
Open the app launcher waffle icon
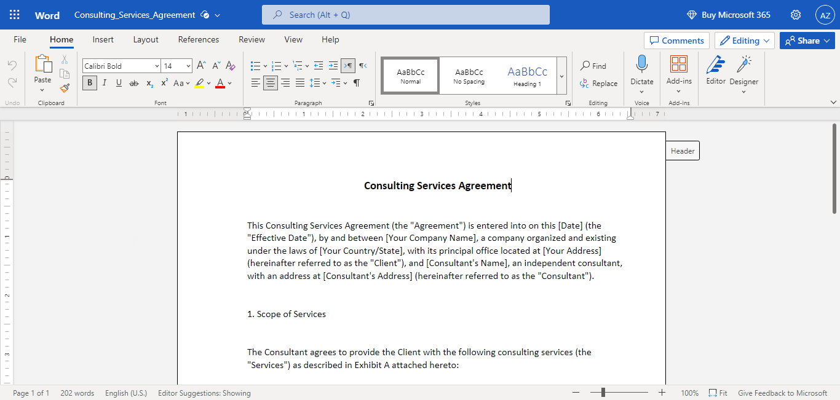[15, 15]
